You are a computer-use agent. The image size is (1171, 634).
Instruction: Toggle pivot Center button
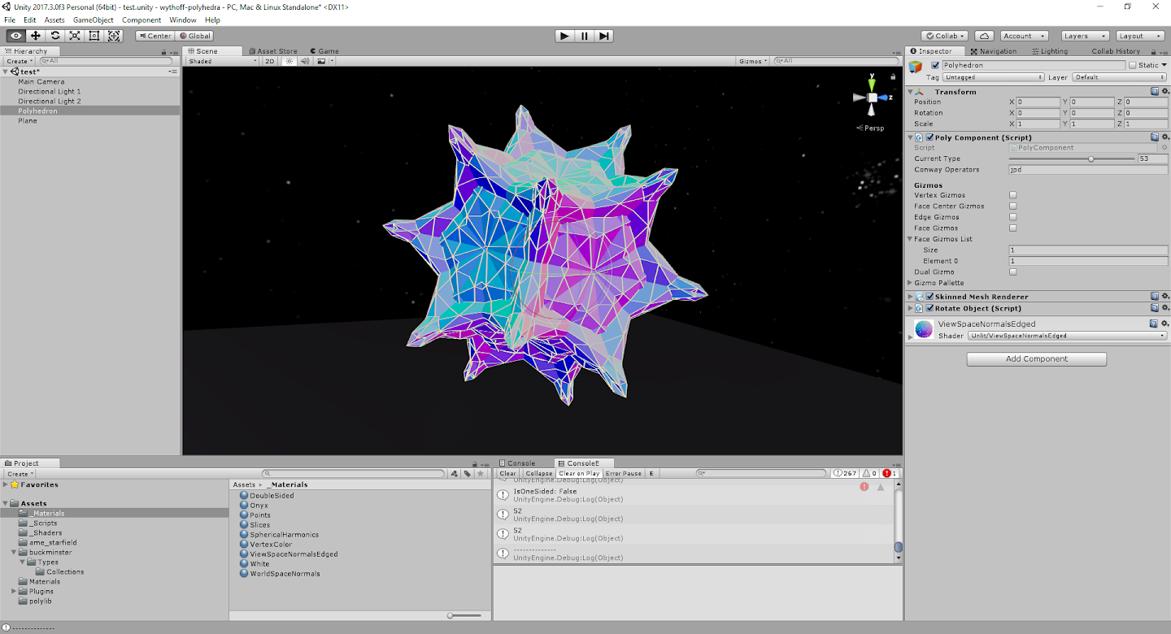click(x=155, y=36)
